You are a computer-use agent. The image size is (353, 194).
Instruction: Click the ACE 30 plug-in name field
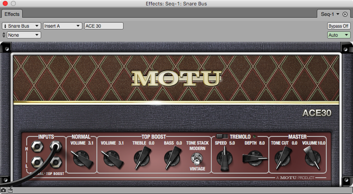[104, 26]
